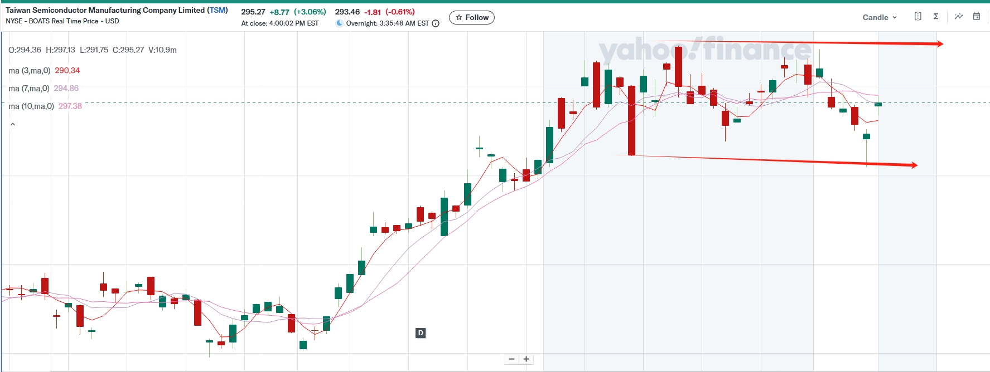Image resolution: width=990 pixels, height=372 pixels.
Task: Click the overnight moon icon
Action: click(x=339, y=23)
